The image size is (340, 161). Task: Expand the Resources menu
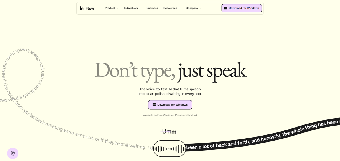172,8
